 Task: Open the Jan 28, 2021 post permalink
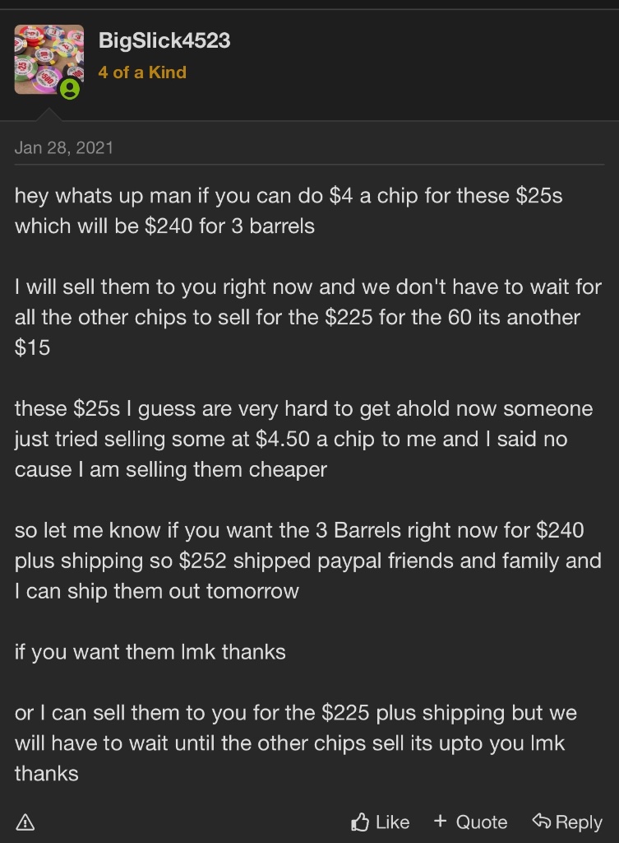[64, 148]
